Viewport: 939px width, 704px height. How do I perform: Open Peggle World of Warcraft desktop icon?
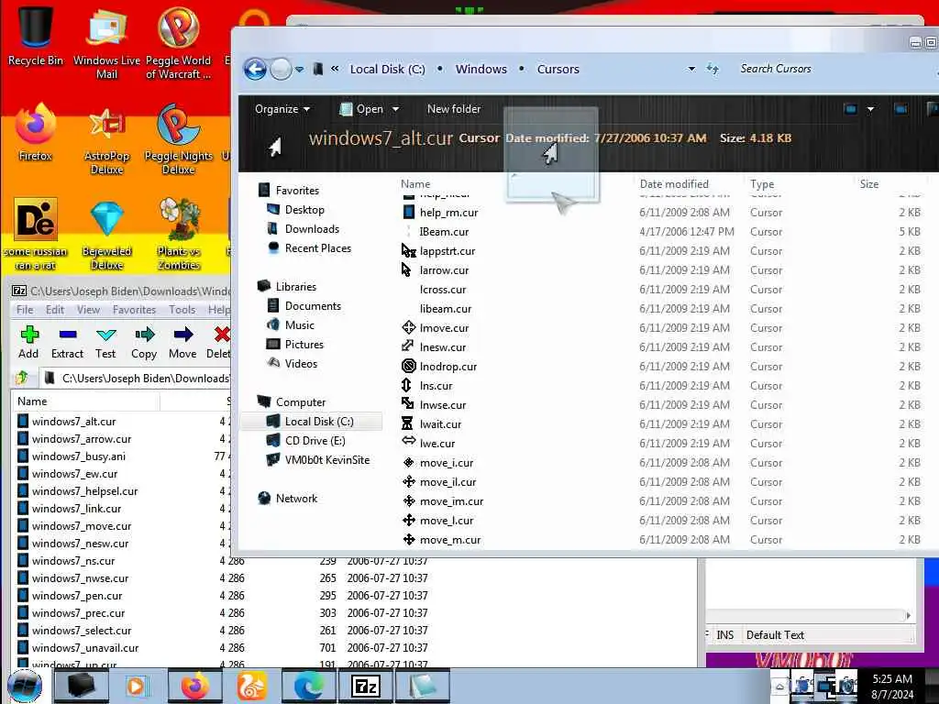coord(178,42)
